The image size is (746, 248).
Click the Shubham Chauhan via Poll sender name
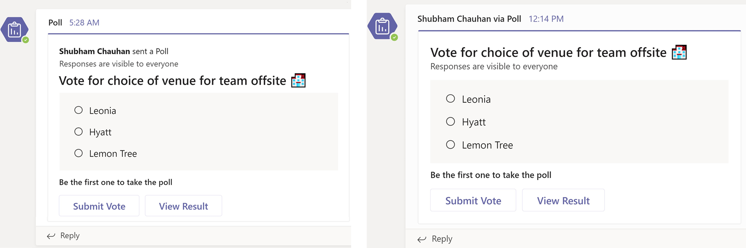(469, 19)
